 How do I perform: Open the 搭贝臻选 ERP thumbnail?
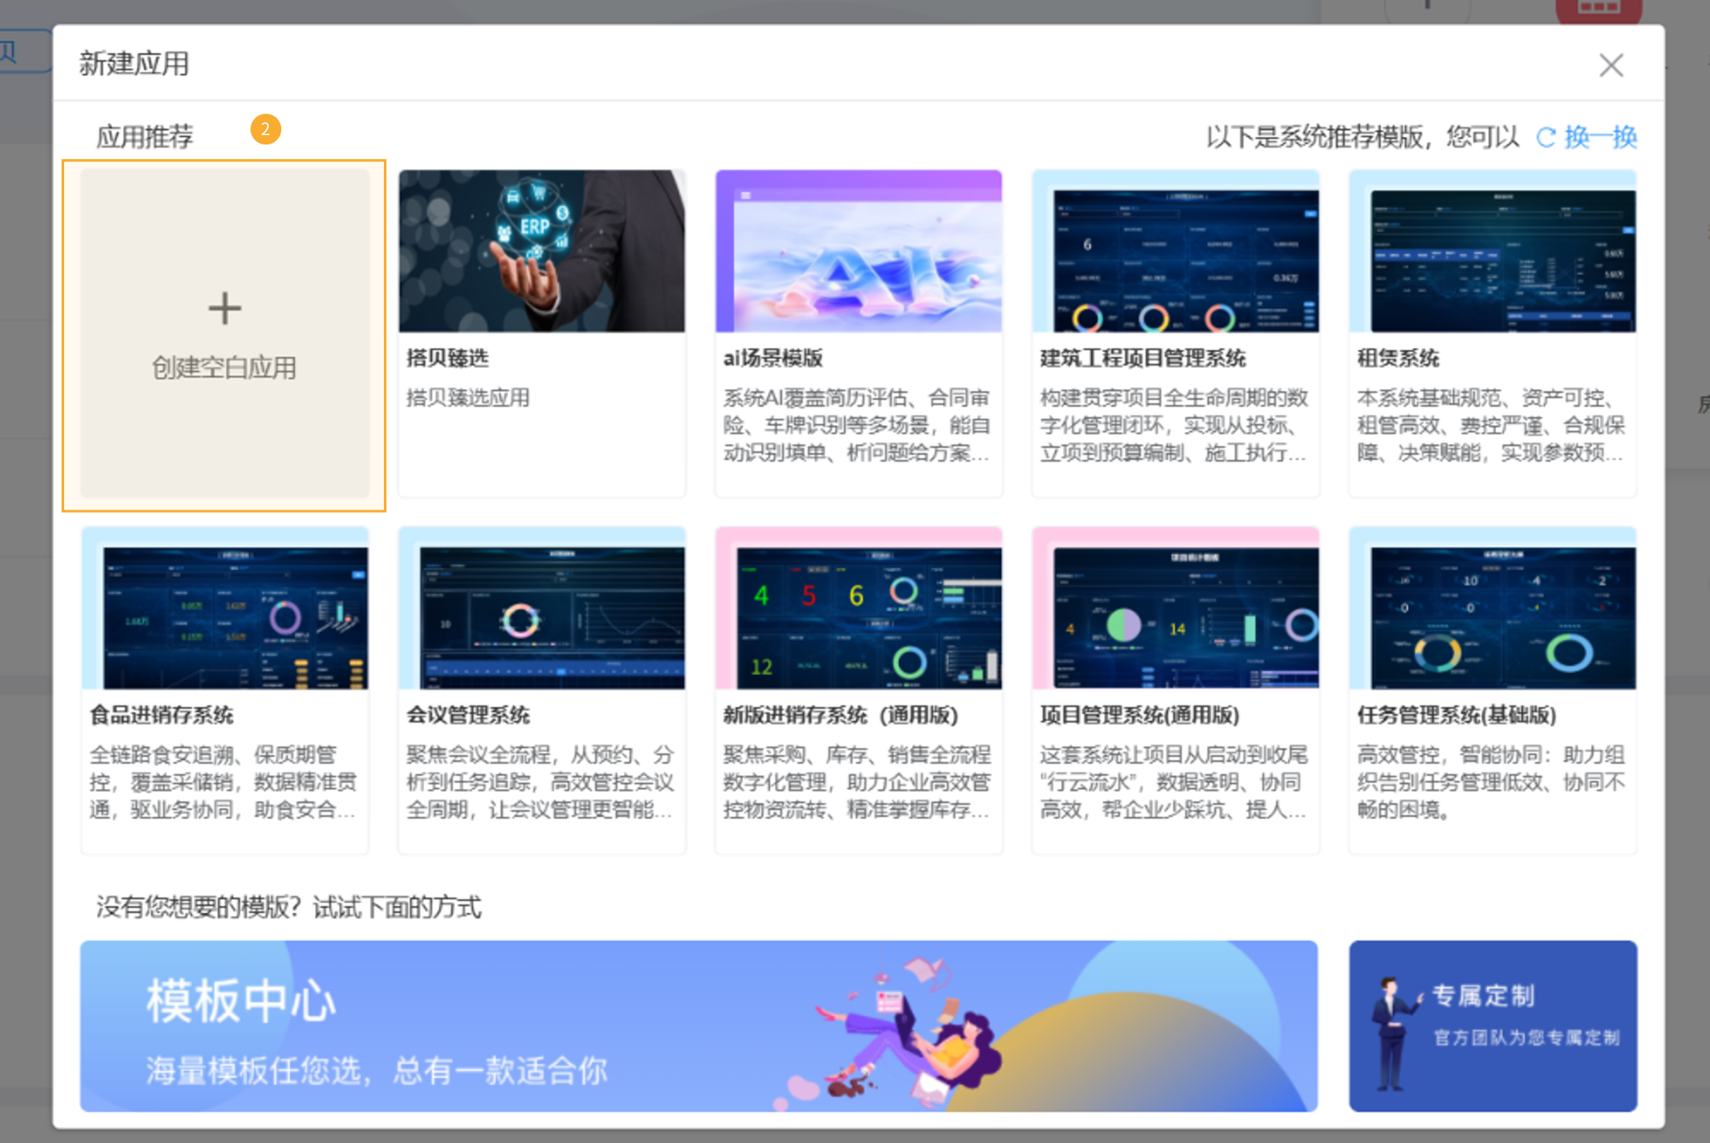pyautogui.click(x=542, y=250)
